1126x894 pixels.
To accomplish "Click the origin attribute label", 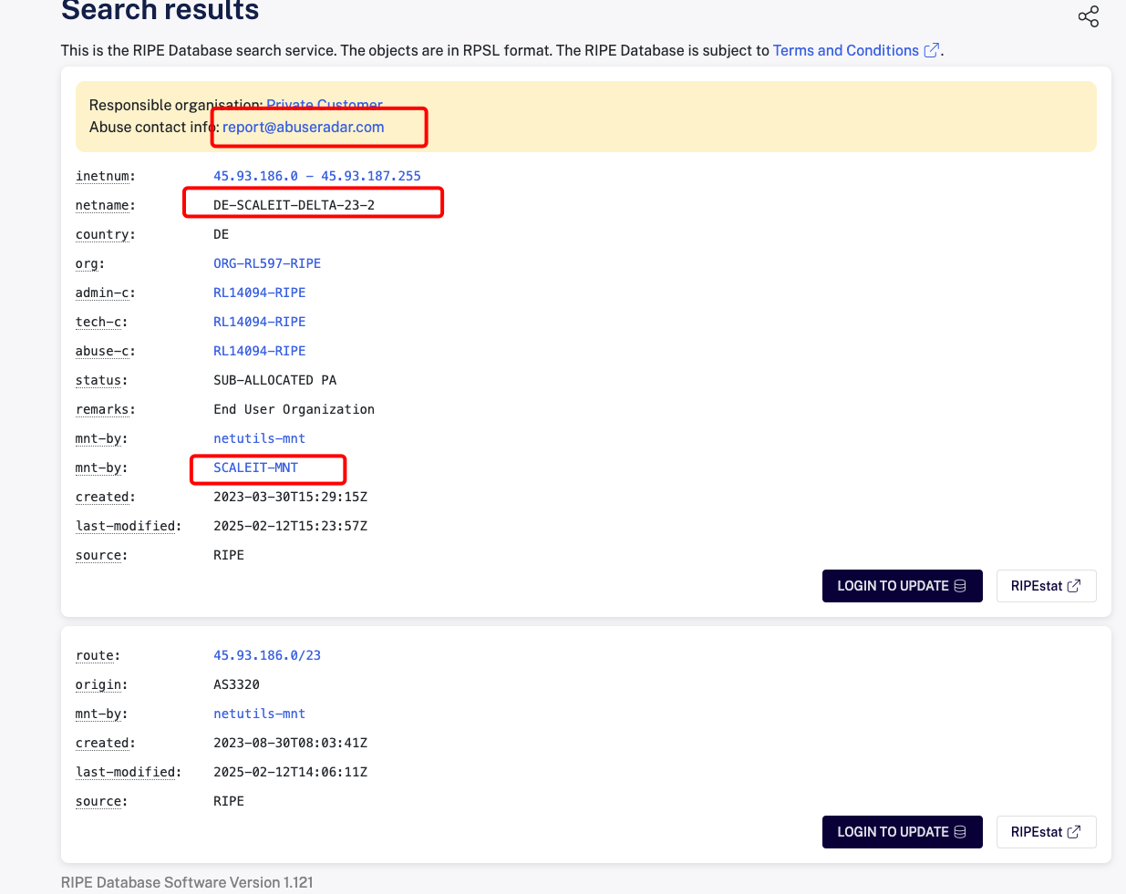I will tap(101, 684).
